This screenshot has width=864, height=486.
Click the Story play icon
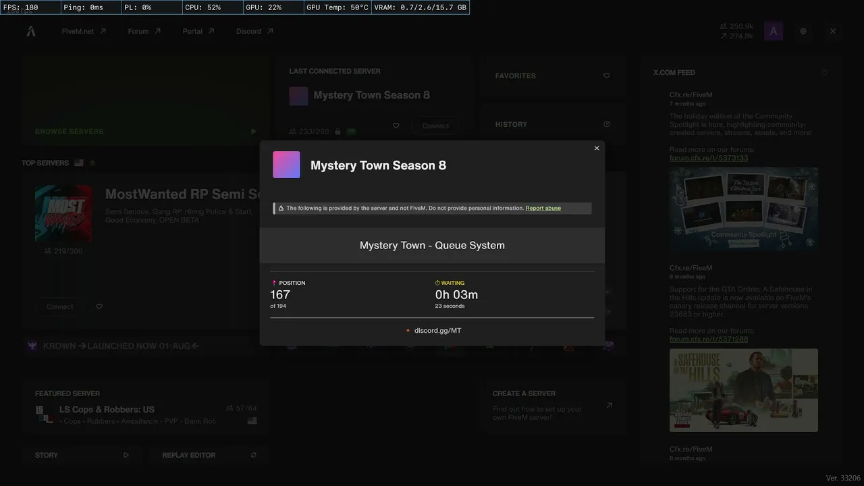(x=126, y=455)
